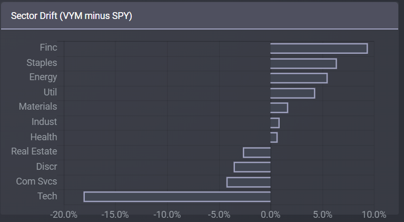This screenshot has width=404, height=222.
Task: Click the Materials axis label
Action: click(38, 107)
